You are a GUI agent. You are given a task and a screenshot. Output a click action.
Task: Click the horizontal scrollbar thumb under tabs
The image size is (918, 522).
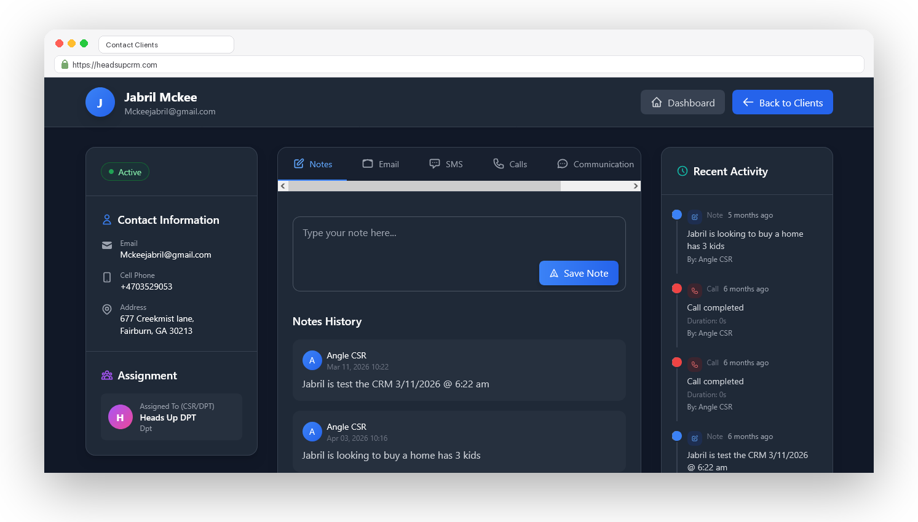tap(424, 186)
